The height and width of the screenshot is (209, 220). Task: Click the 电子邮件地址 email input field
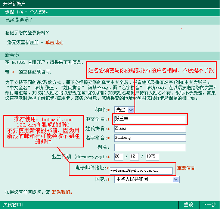coord(141,171)
